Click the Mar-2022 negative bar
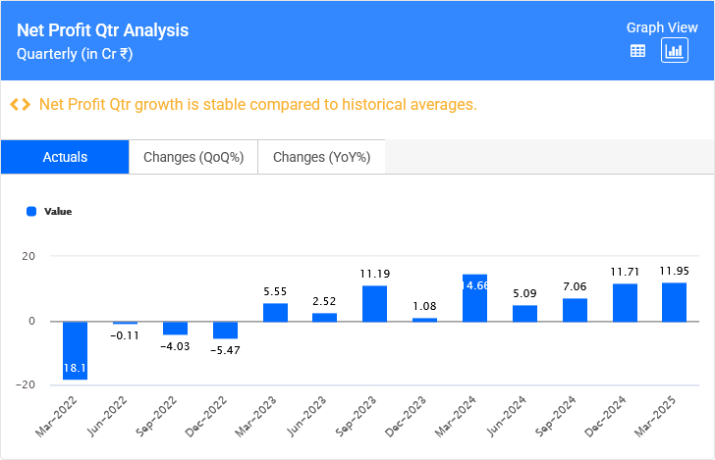The height and width of the screenshot is (460, 715). point(76,350)
